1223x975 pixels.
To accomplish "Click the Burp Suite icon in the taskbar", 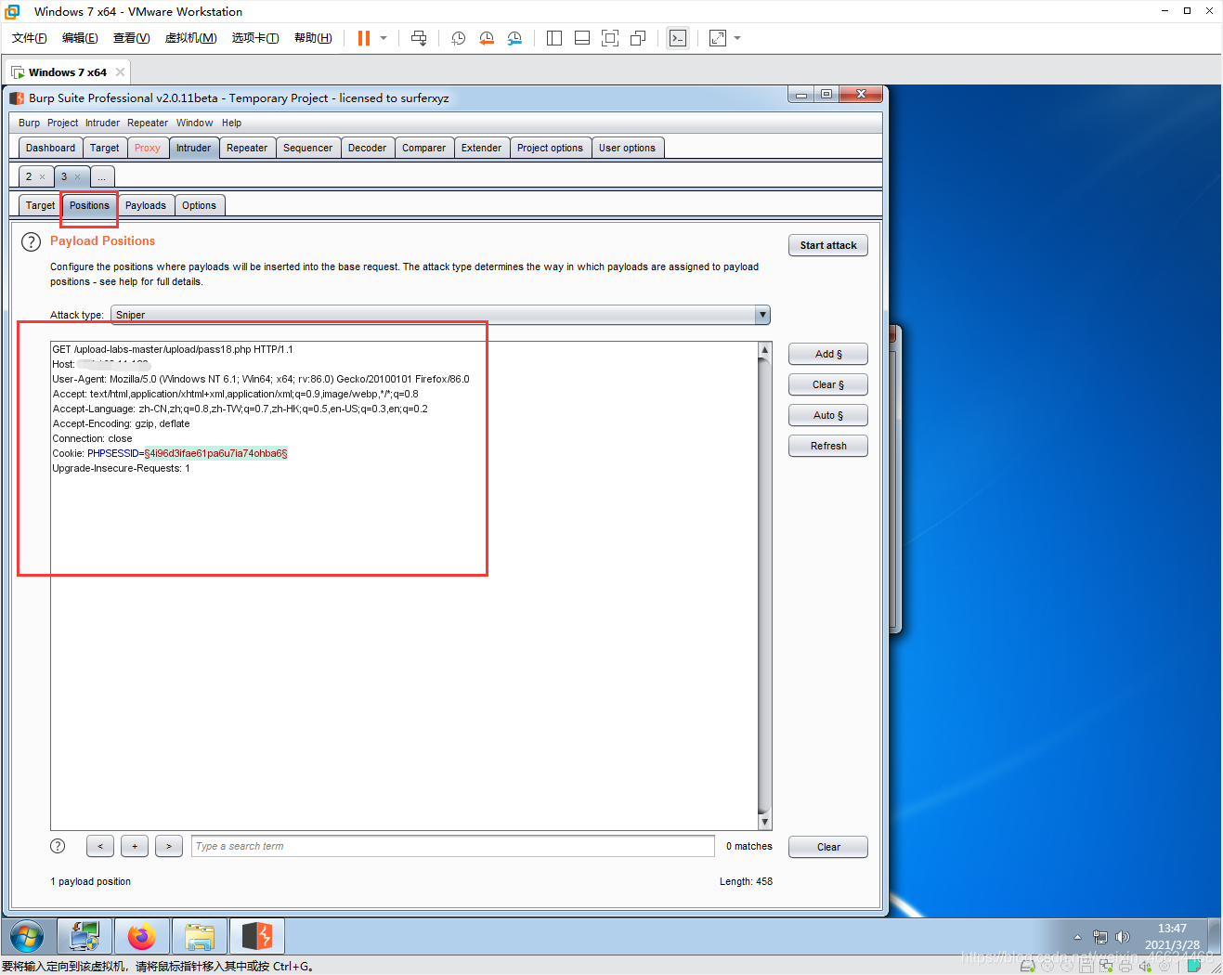I will [256, 937].
